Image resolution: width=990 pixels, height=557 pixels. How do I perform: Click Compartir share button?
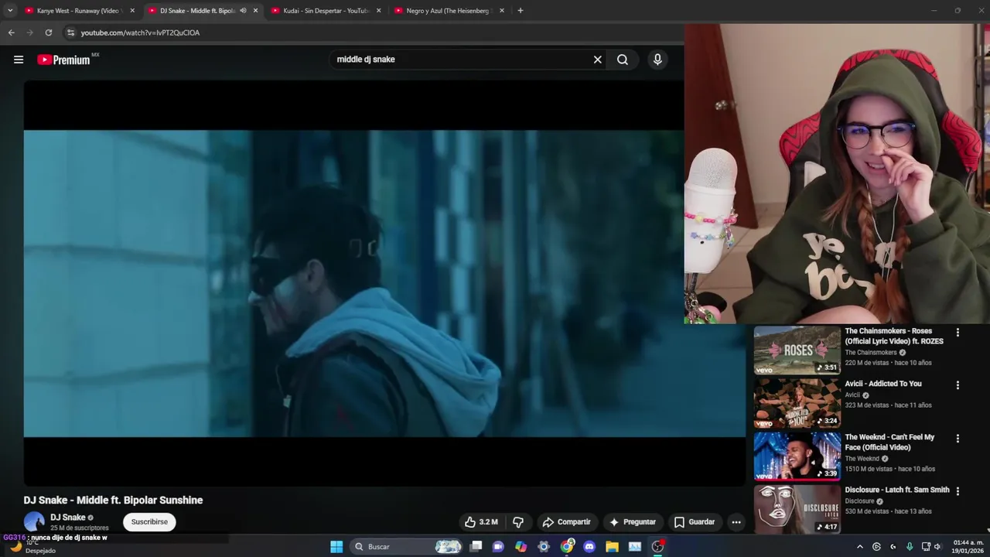[566, 522]
